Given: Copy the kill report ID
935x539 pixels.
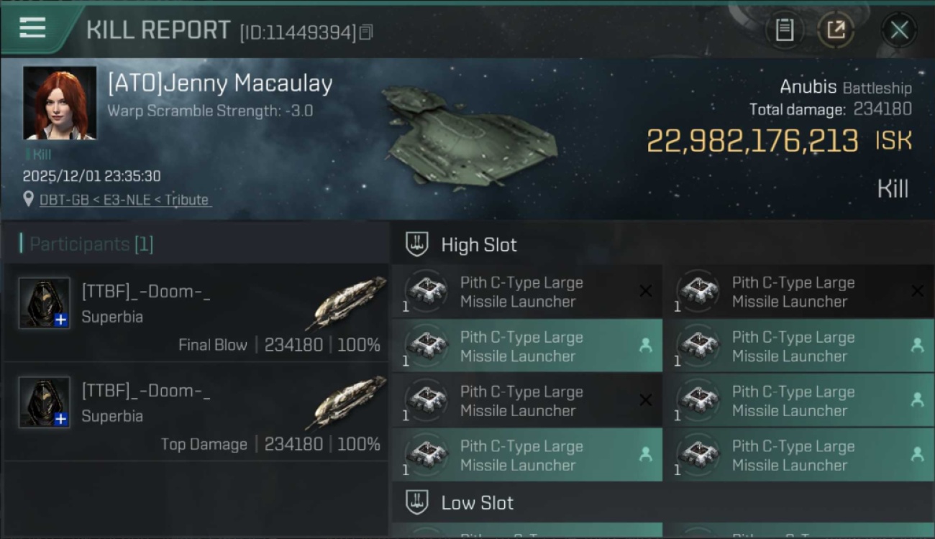Looking at the screenshot, I should tap(366, 32).
